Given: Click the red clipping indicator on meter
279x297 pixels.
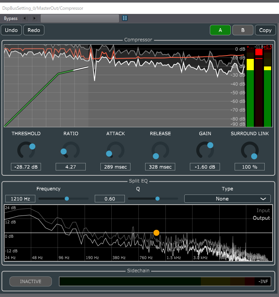Looking at the screenshot, I should (x=259, y=52).
